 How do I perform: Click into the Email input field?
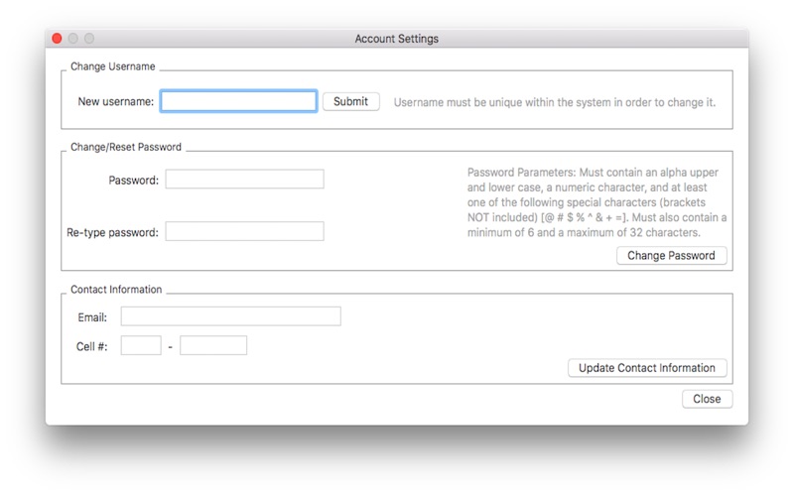click(x=231, y=316)
